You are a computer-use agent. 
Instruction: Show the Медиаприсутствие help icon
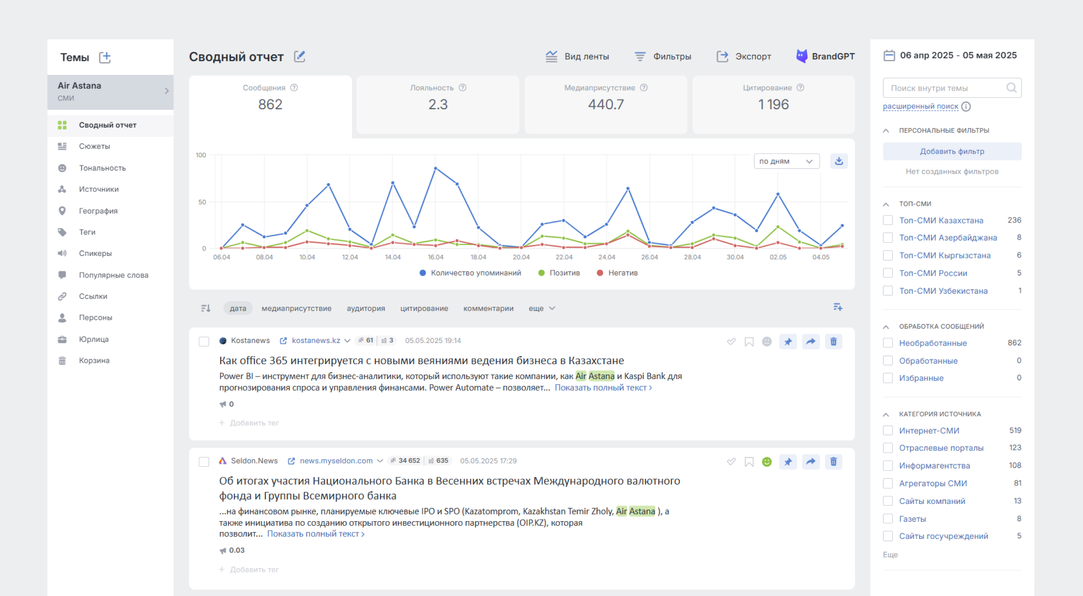click(x=643, y=88)
